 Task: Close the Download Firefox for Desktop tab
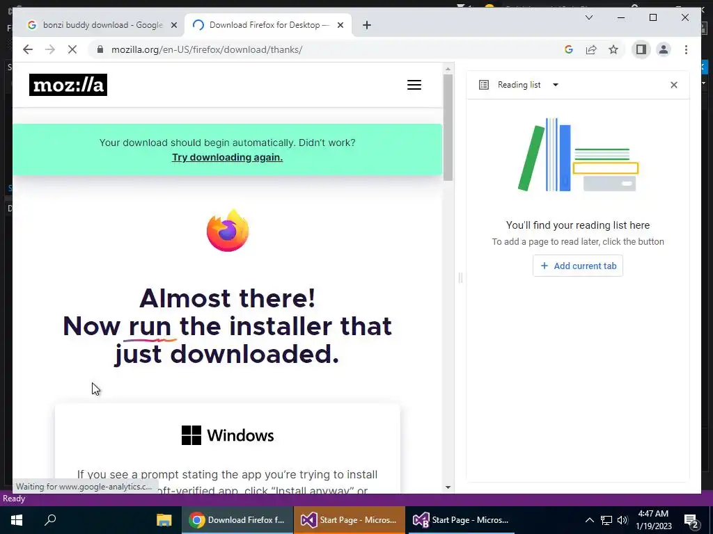point(340,25)
